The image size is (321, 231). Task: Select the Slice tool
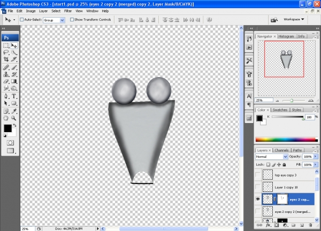(14, 59)
